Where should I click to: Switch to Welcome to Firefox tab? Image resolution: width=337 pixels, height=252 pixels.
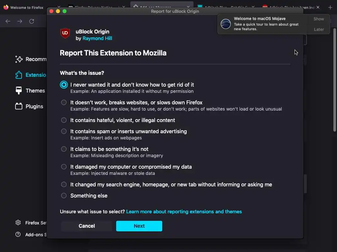(x=27, y=8)
